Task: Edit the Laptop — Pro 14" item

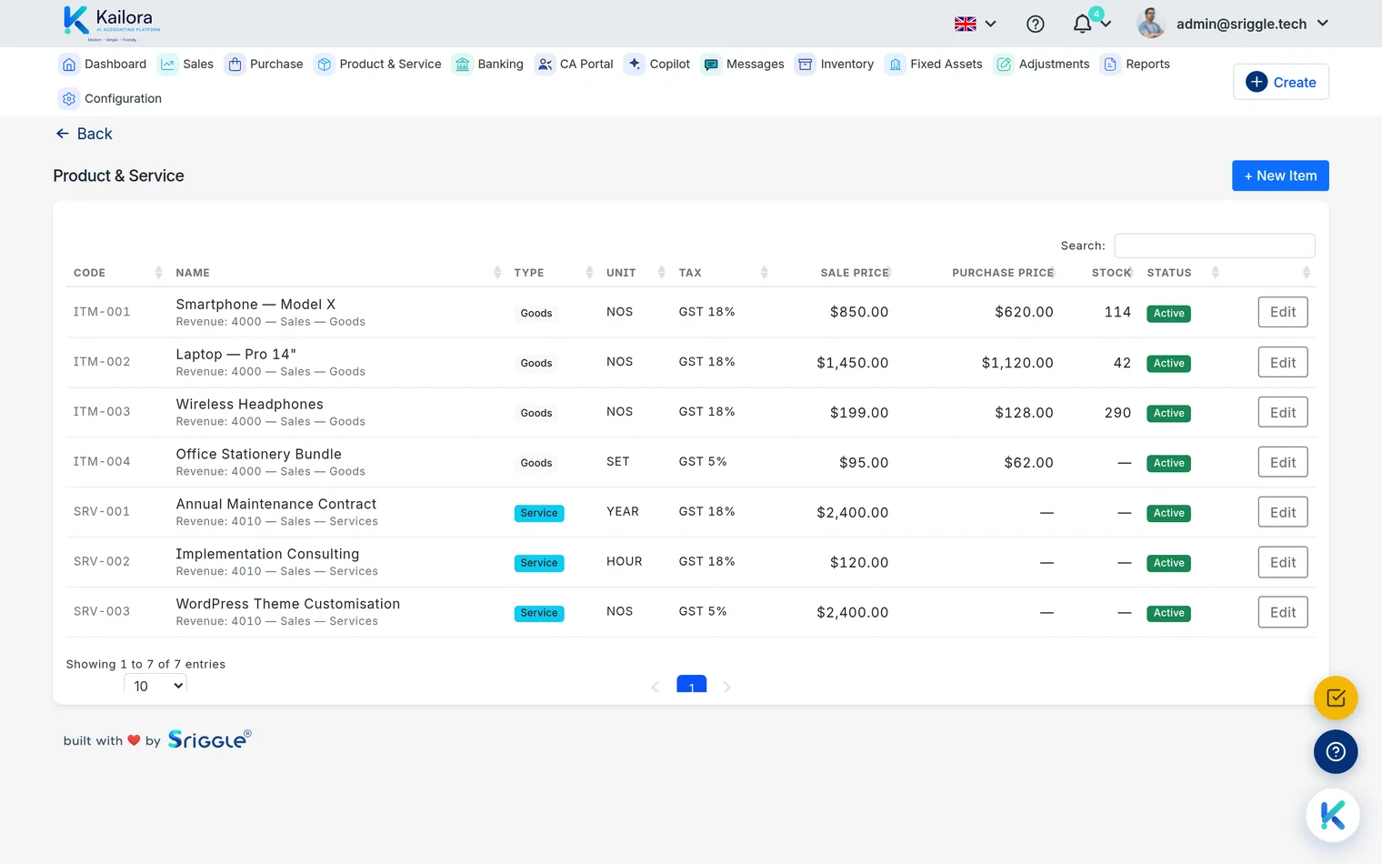Action: click(x=1283, y=362)
